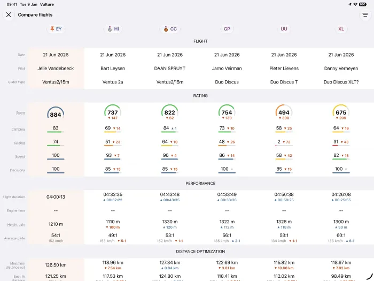Tap the Wi-Fi status icon
Viewport: 374px width, 281px height.
coord(355,4)
